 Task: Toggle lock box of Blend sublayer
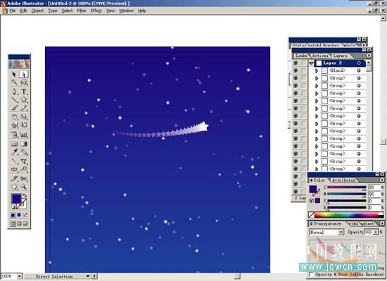(x=304, y=71)
